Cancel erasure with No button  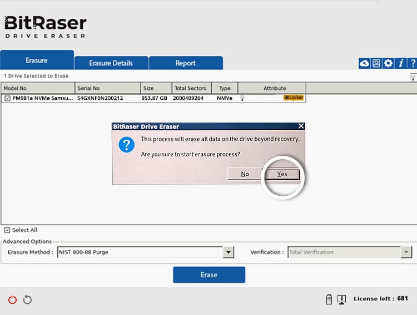(x=245, y=174)
